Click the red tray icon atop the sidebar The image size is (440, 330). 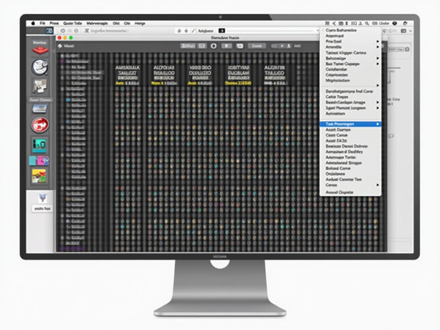[x=40, y=45]
